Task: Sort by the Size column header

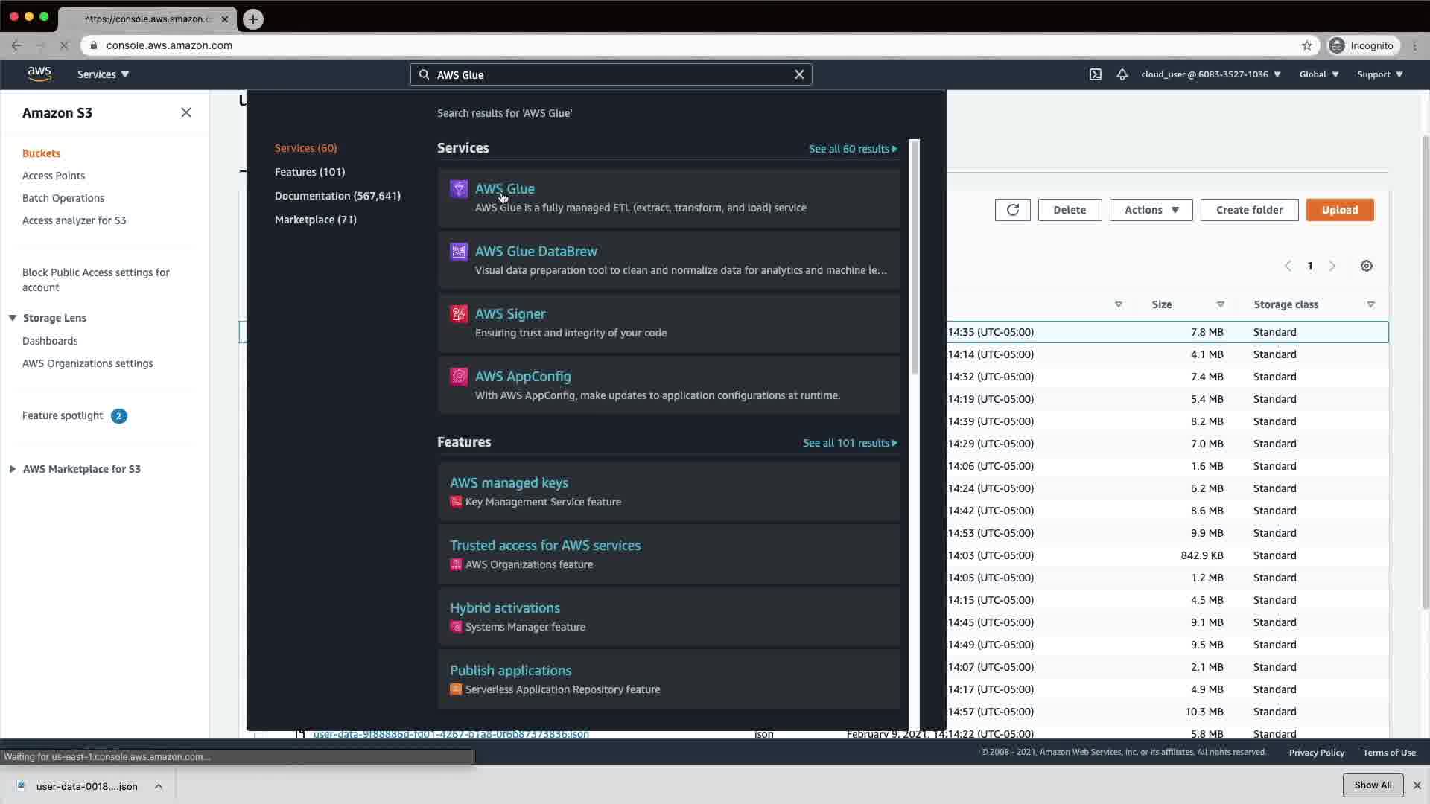Action: coord(1162,304)
